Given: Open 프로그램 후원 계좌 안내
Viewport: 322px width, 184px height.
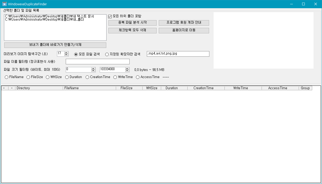Looking at the screenshot, I should pyautogui.click(x=184, y=23).
